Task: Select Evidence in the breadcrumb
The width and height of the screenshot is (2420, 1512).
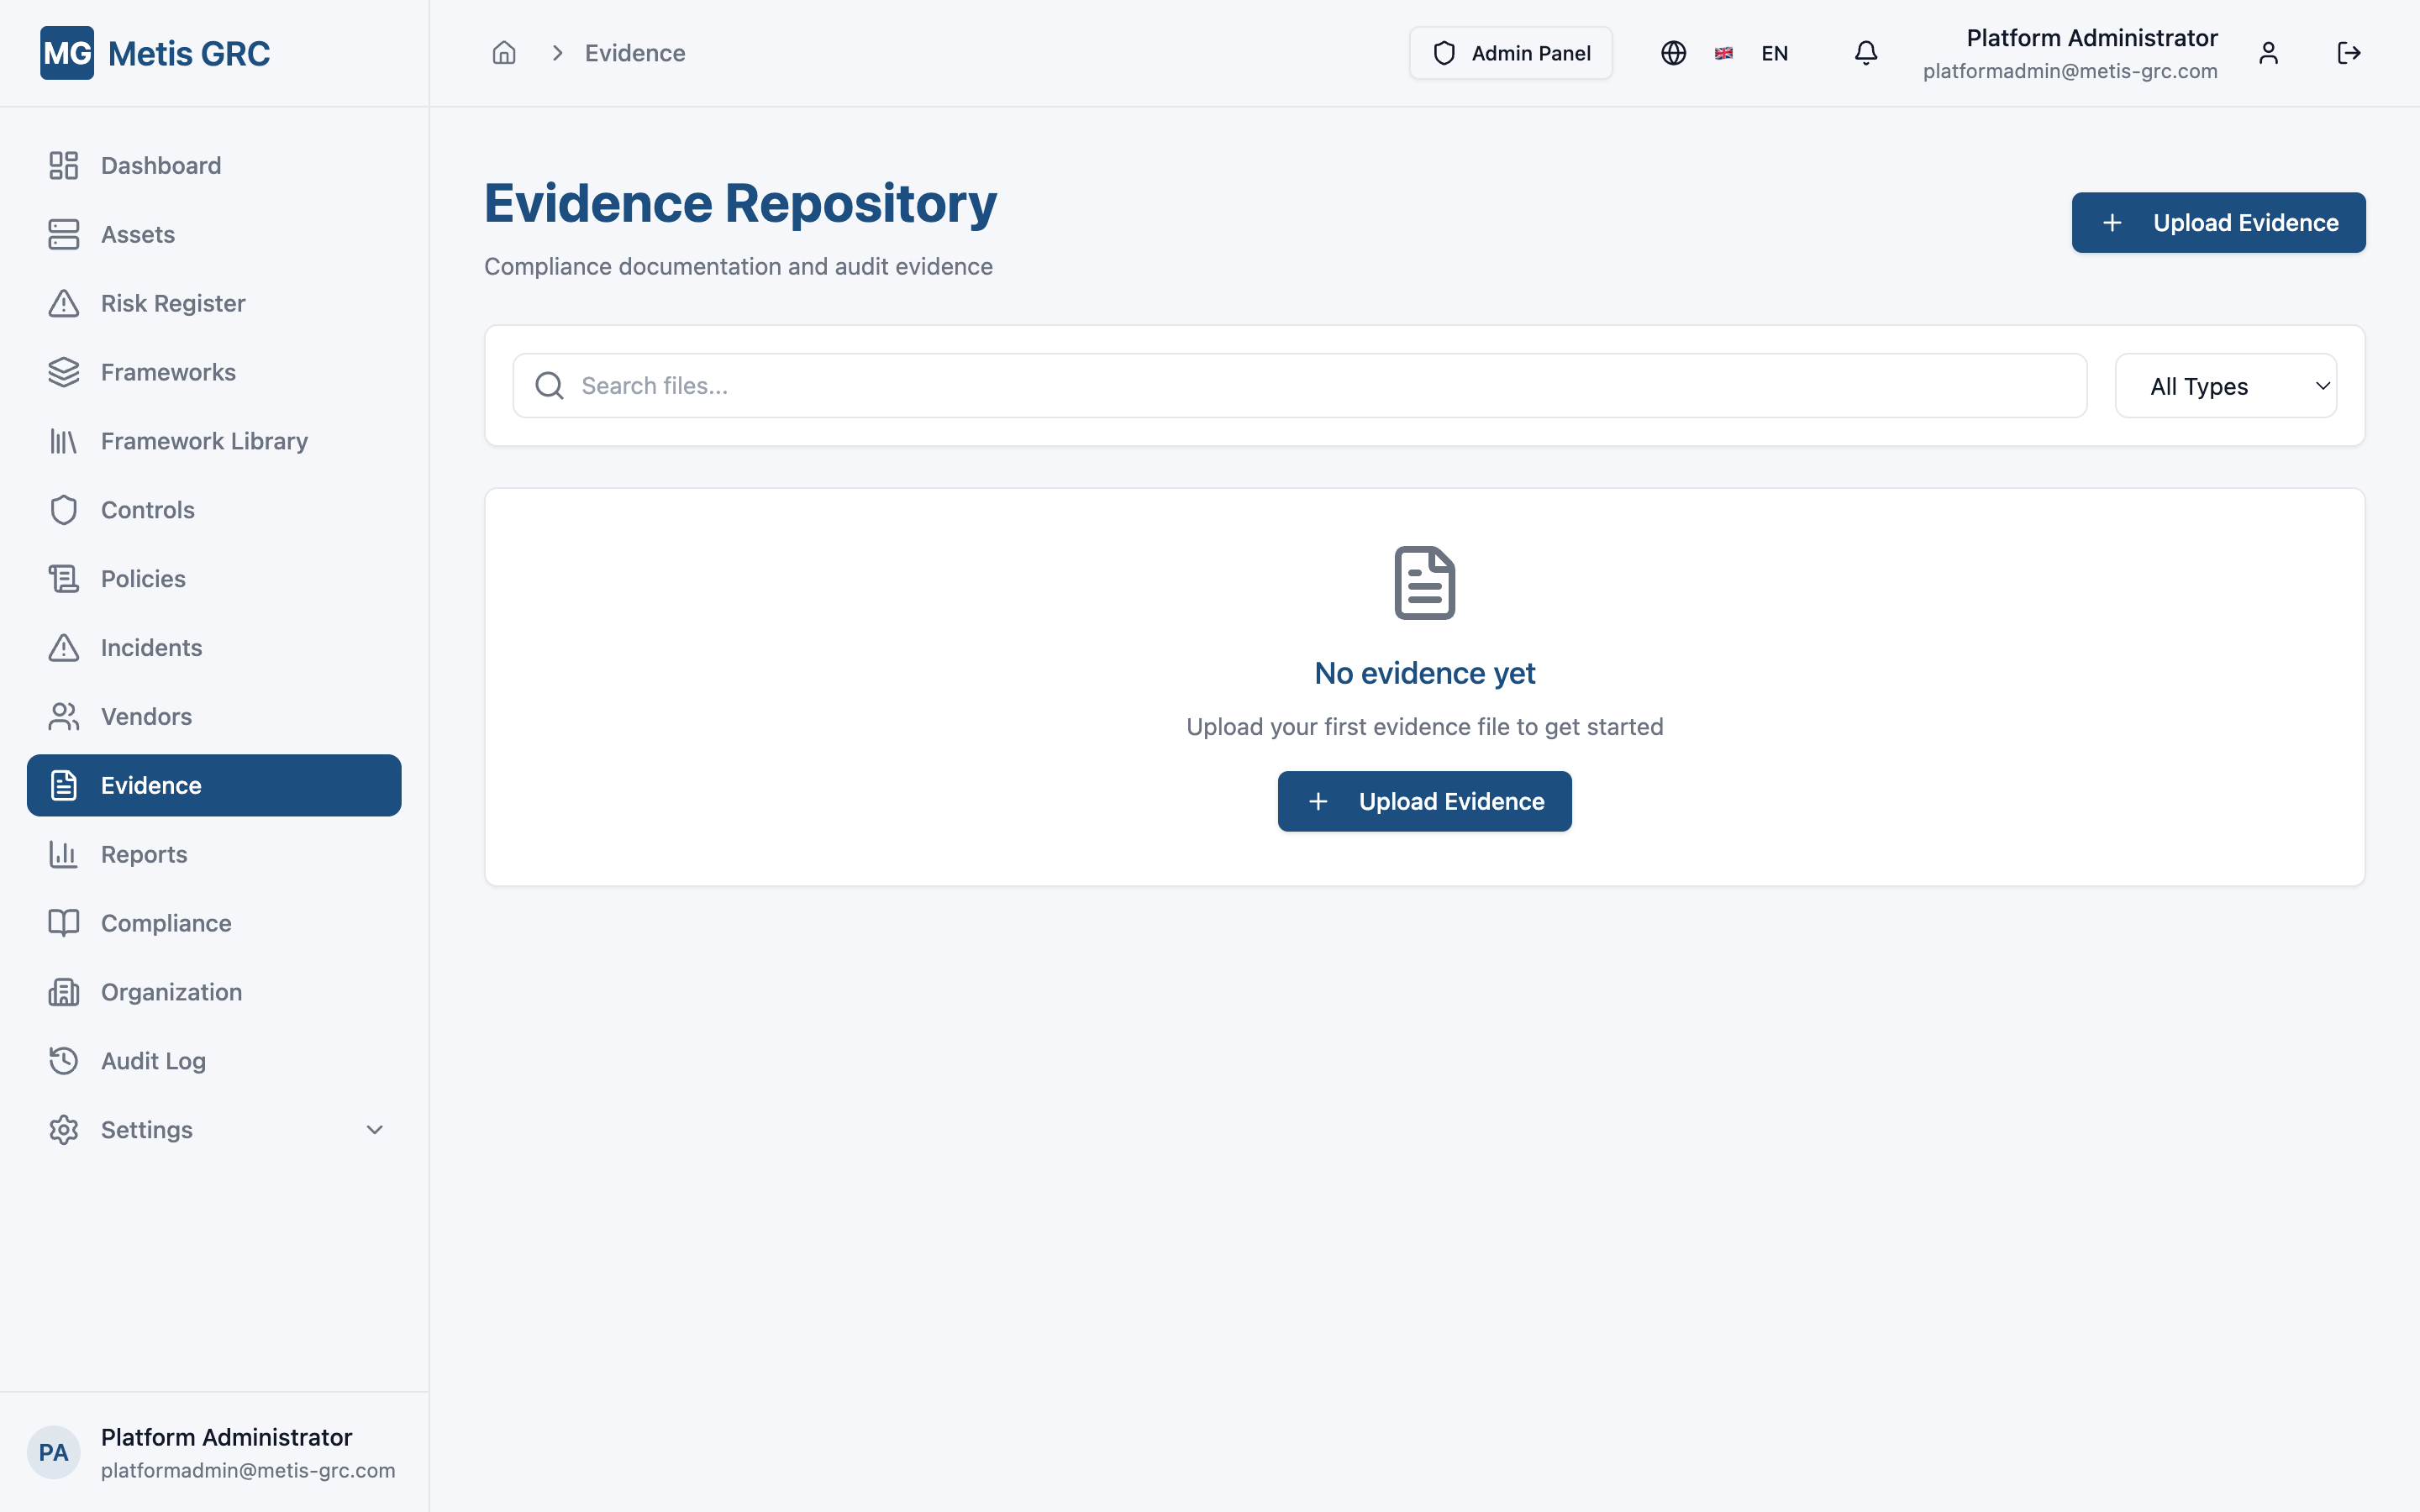Action: pos(635,53)
